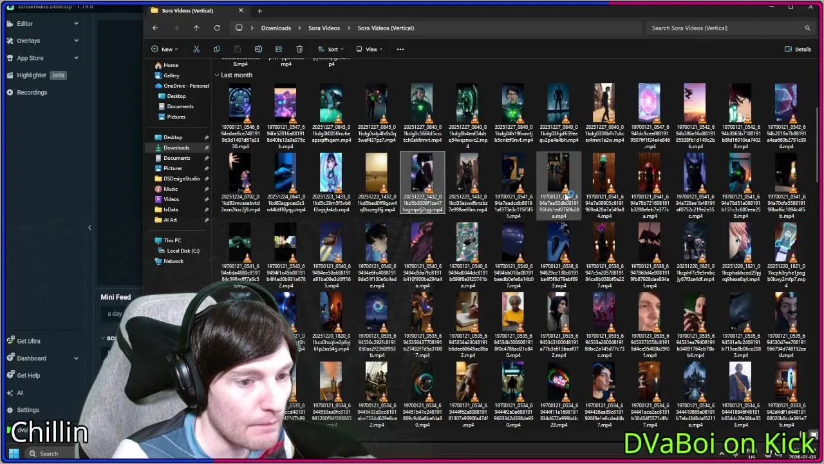
Task: Click the pin icon next to DSDesignStudio
Action: 207,179
